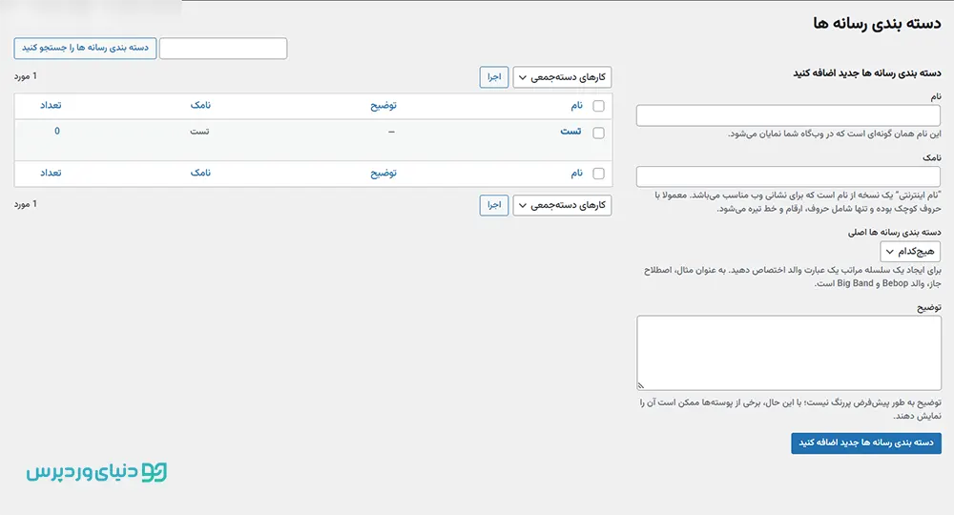Click the دسته بندی رسانه ها را جستجو کنید button
Viewport: 954px width, 515px height.
tap(85, 48)
